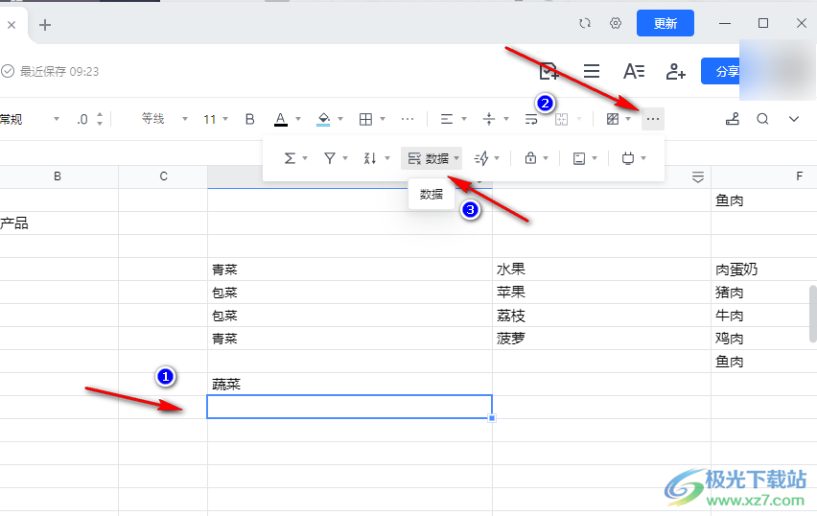The height and width of the screenshot is (516, 817).
Task: Click the A text style icon
Action: [x=634, y=71]
